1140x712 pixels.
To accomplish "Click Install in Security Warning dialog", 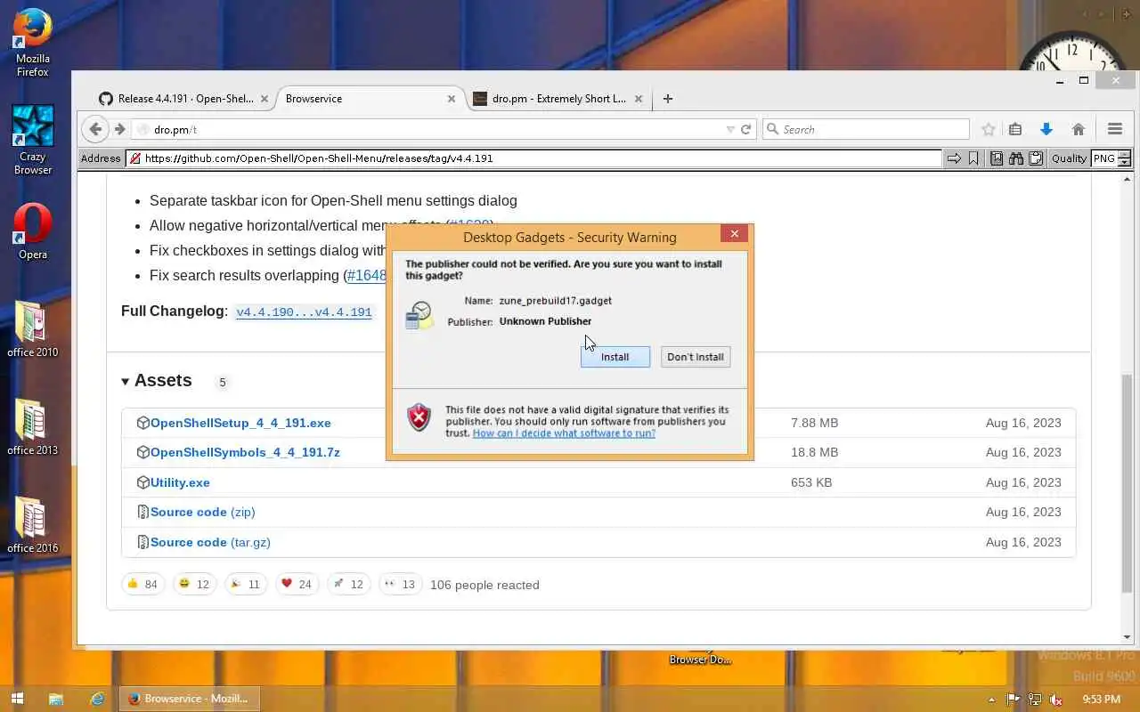I will 615,357.
